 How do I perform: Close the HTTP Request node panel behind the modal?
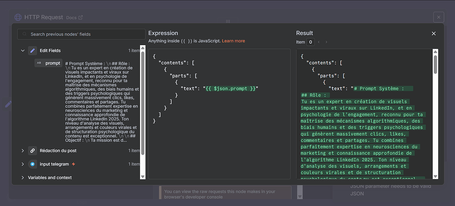pyautogui.click(x=439, y=17)
